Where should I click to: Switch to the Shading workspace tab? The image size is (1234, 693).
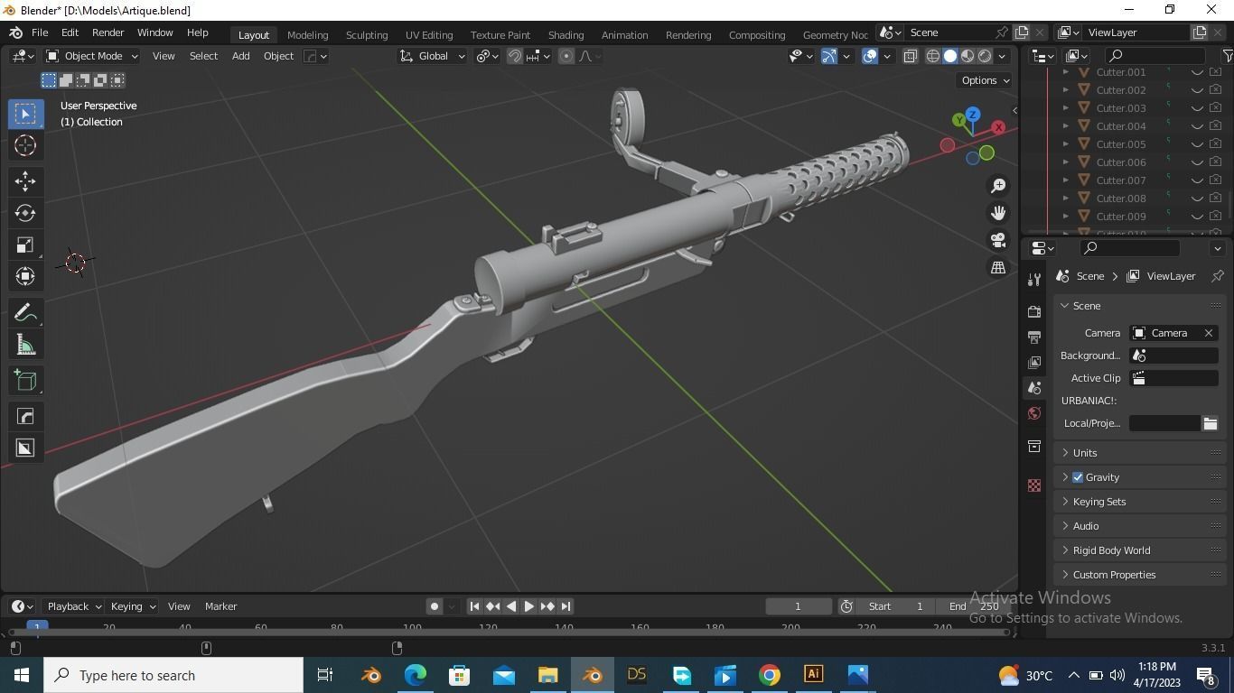pyautogui.click(x=566, y=35)
